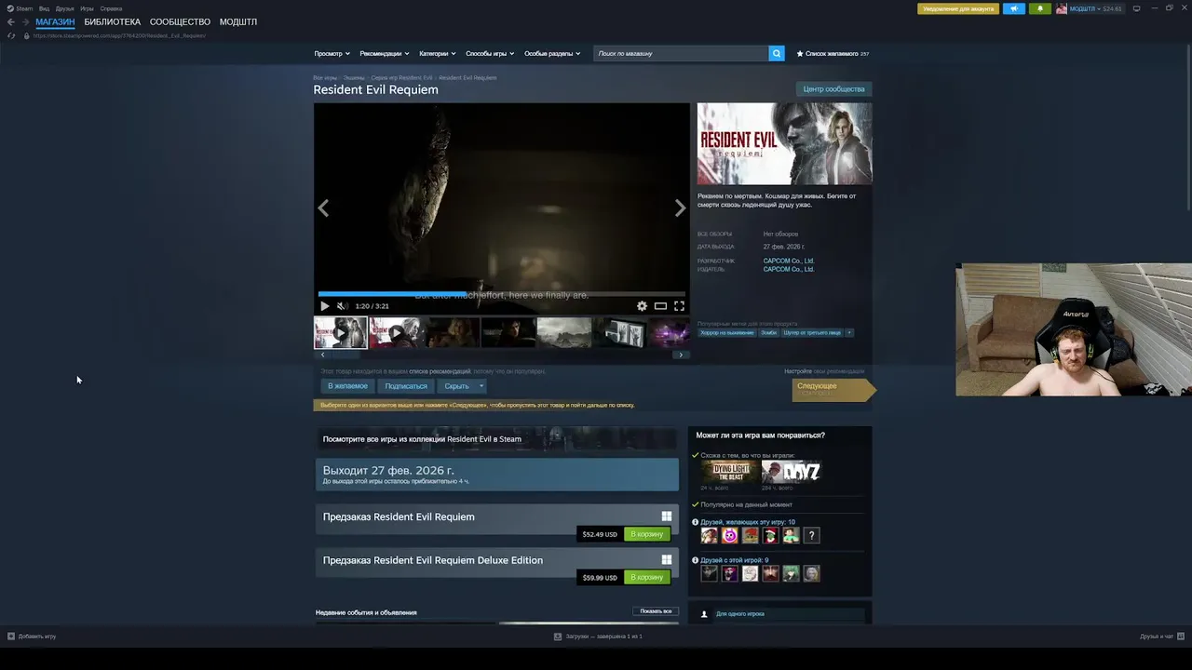Open Игры menu
Image resolution: width=1192 pixels, height=670 pixels.
tap(87, 8)
